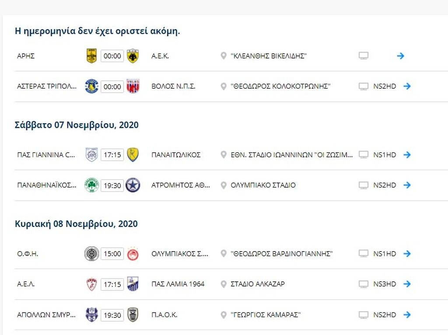Click the Σάββατο 07 Νοεμβρίου heading

77,125
